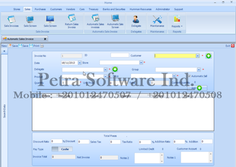Image resolution: width=236 pixels, height=167 pixels.
Task: Click the Unit Price input field
Action: click(x=119, y=83)
